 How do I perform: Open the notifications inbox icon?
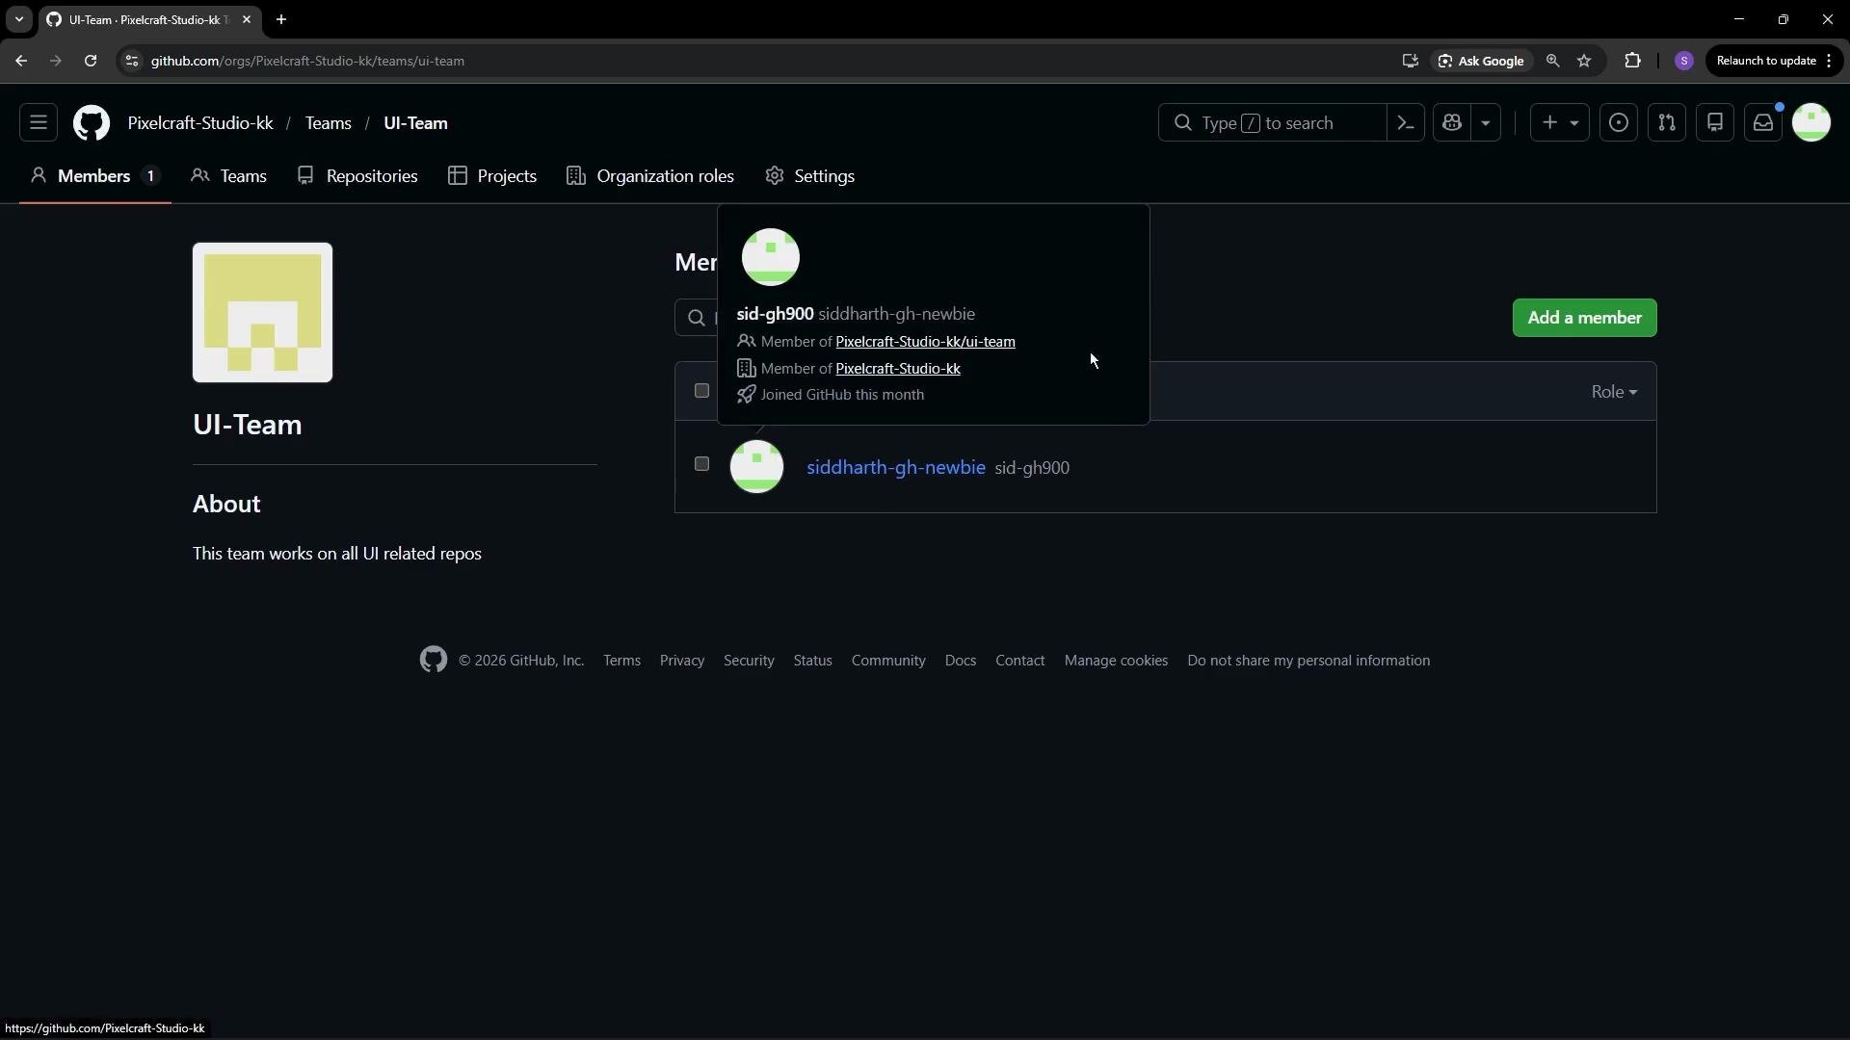(1763, 123)
